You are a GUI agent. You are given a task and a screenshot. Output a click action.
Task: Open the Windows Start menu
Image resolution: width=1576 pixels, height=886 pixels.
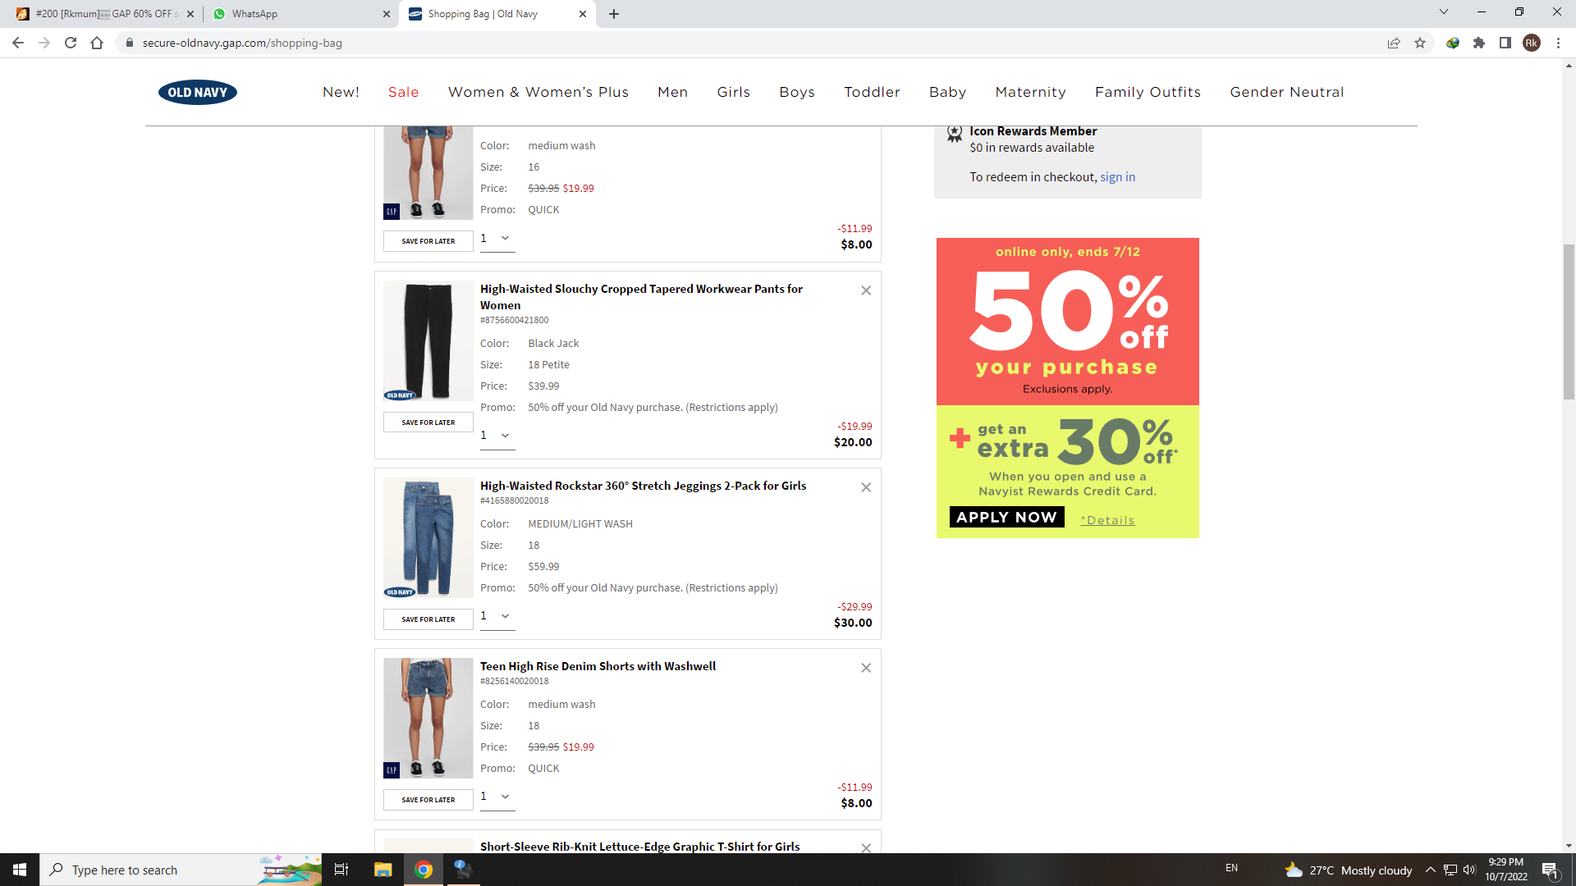(x=20, y=870)
